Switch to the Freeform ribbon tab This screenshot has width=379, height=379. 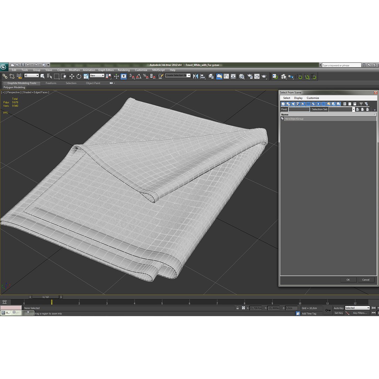[x=51, y=83]
